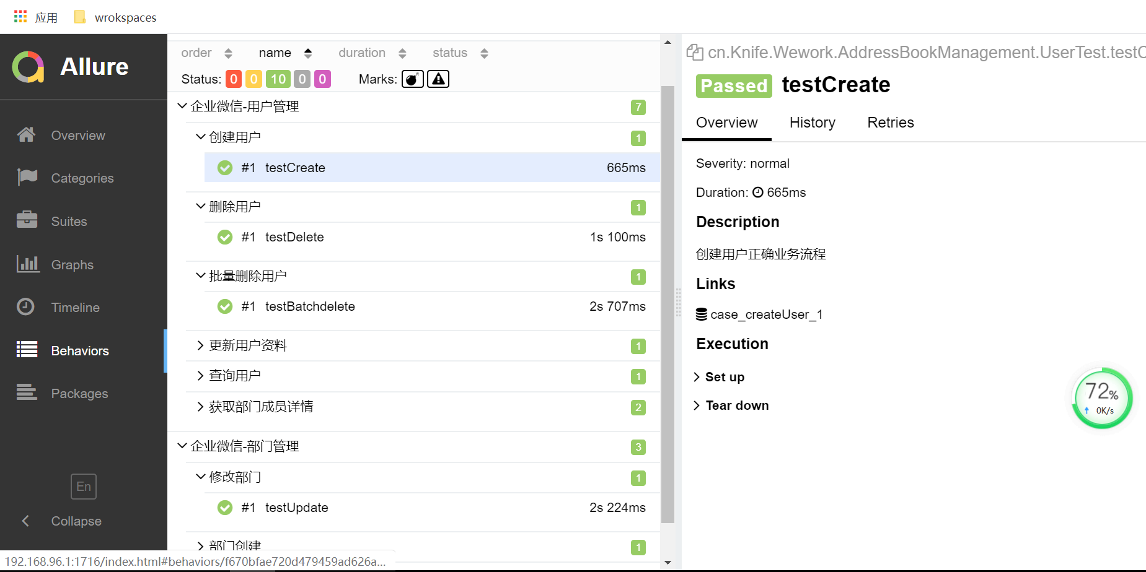Image resolution: width=1146 pixels, height=572 pixels.
Task: Click the copy full test name icon
Action: point(695,53)
